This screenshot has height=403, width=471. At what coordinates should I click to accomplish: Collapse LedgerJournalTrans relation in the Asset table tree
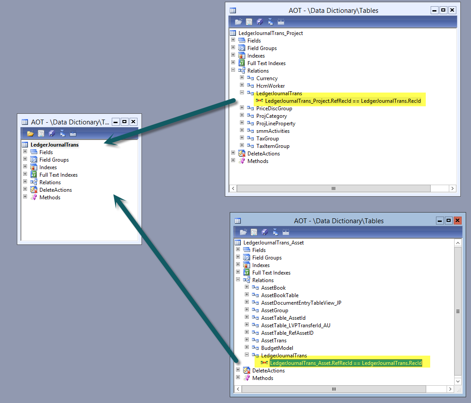[247, 355]
